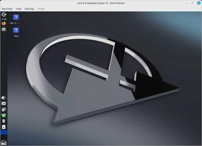
Task: Open the View menu
Action: tap(19, 9)
